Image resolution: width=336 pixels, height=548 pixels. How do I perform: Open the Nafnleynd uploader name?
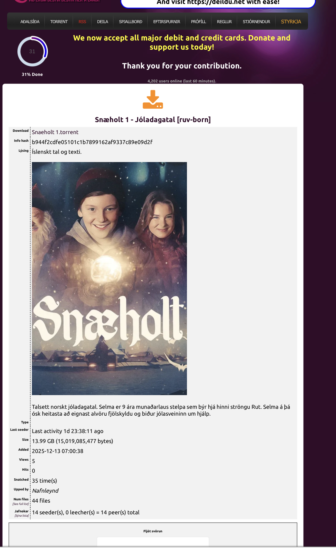45,491
